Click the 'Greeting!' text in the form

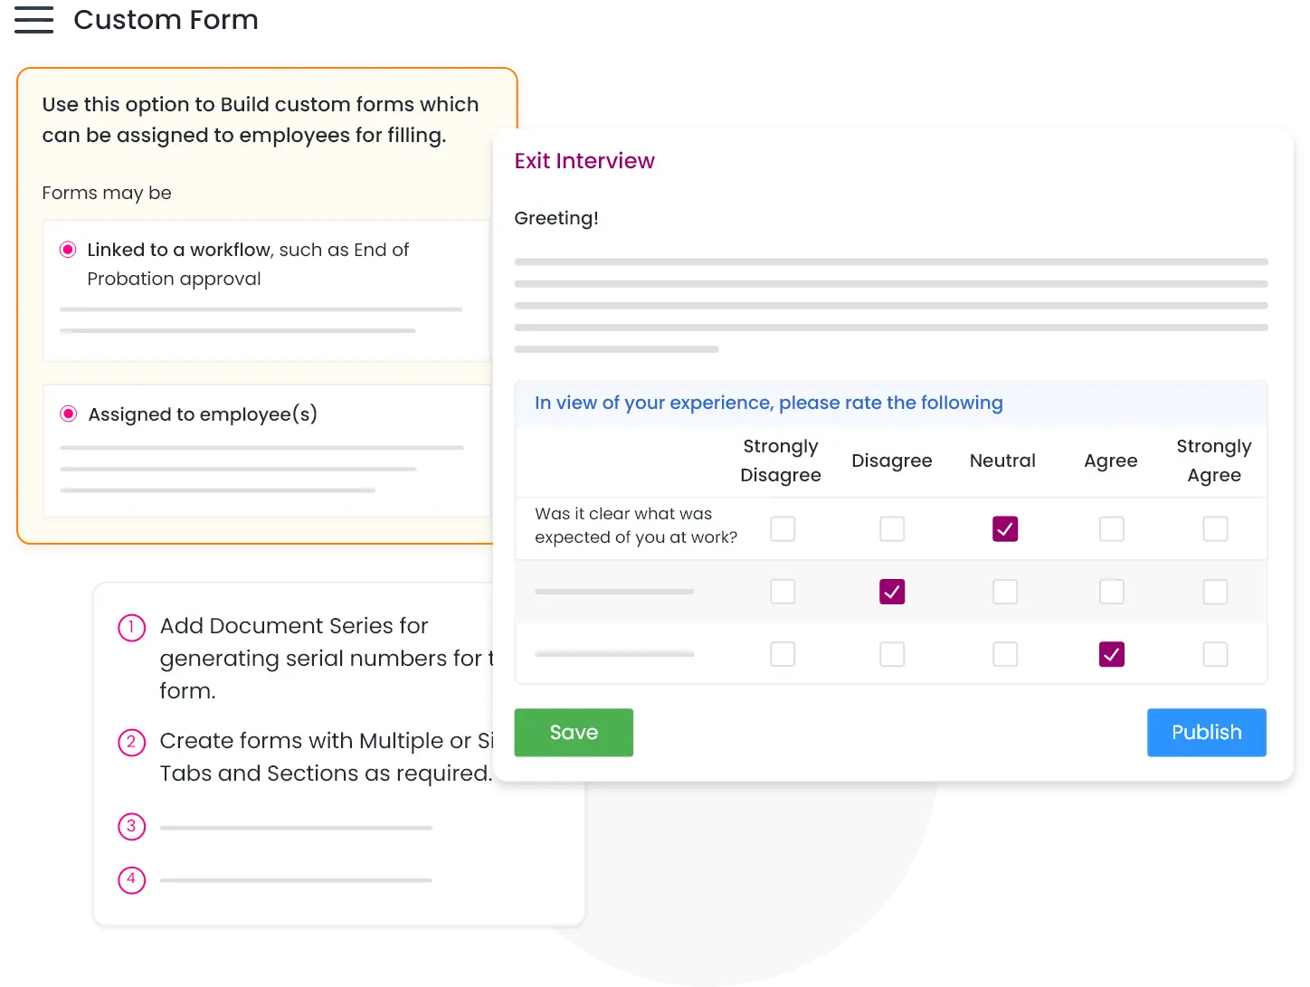tap(556, 218)
